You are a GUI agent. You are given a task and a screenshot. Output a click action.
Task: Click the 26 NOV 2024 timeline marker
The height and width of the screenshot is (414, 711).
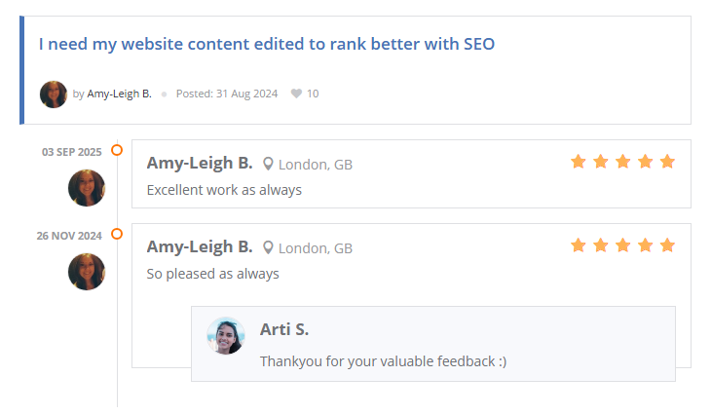coord(117,234)
